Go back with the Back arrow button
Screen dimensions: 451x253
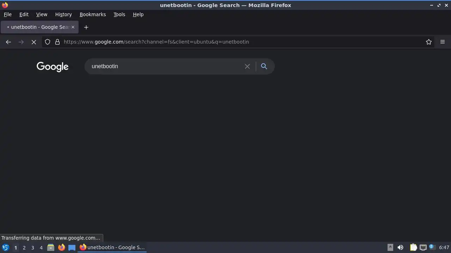coord(8,42)
